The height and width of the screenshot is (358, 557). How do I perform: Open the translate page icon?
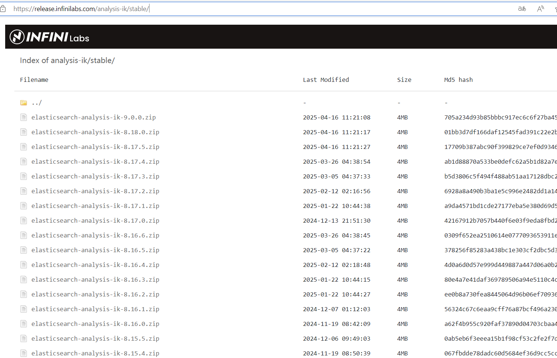(x=522, y=8)
